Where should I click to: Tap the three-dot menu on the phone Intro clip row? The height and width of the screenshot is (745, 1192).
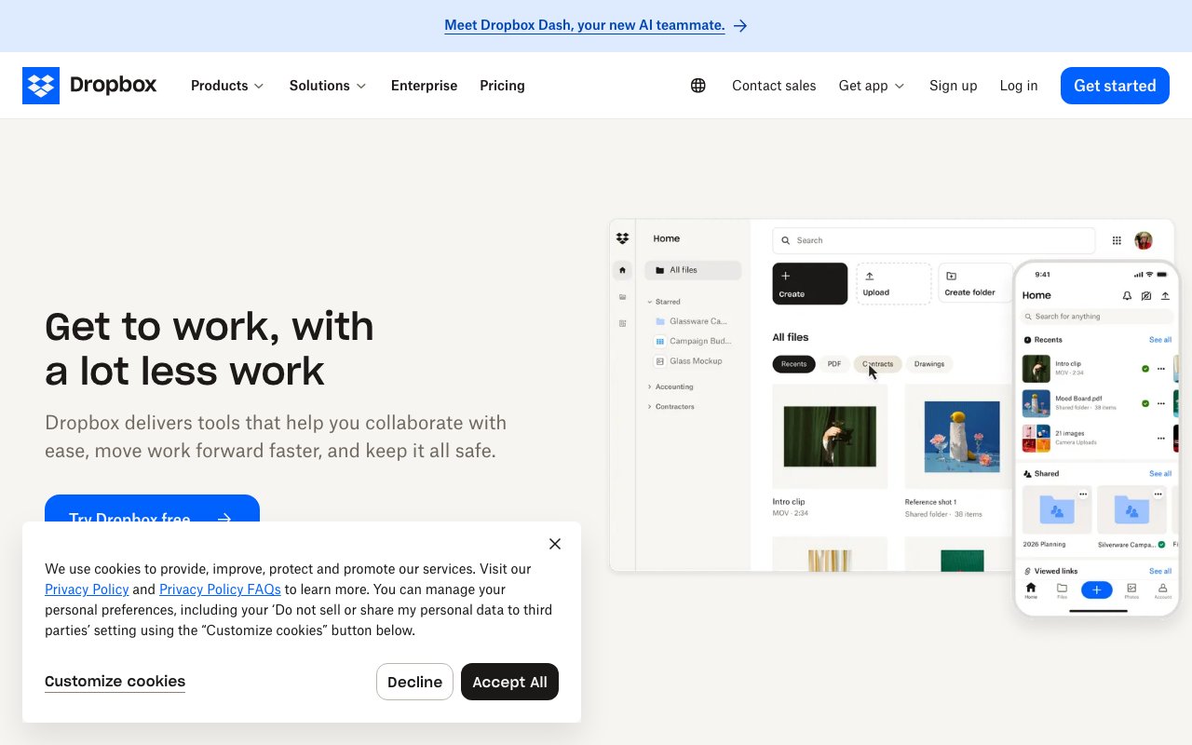pyautogui.click(x=1161, y=369)
